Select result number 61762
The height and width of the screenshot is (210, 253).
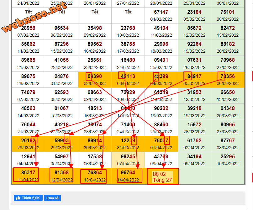[194, 140]
